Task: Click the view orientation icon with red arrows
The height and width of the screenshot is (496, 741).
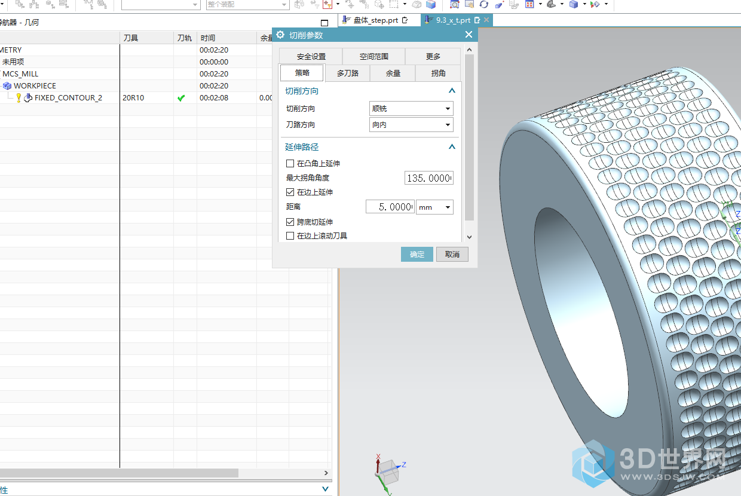Action: (x=529, y=4)
